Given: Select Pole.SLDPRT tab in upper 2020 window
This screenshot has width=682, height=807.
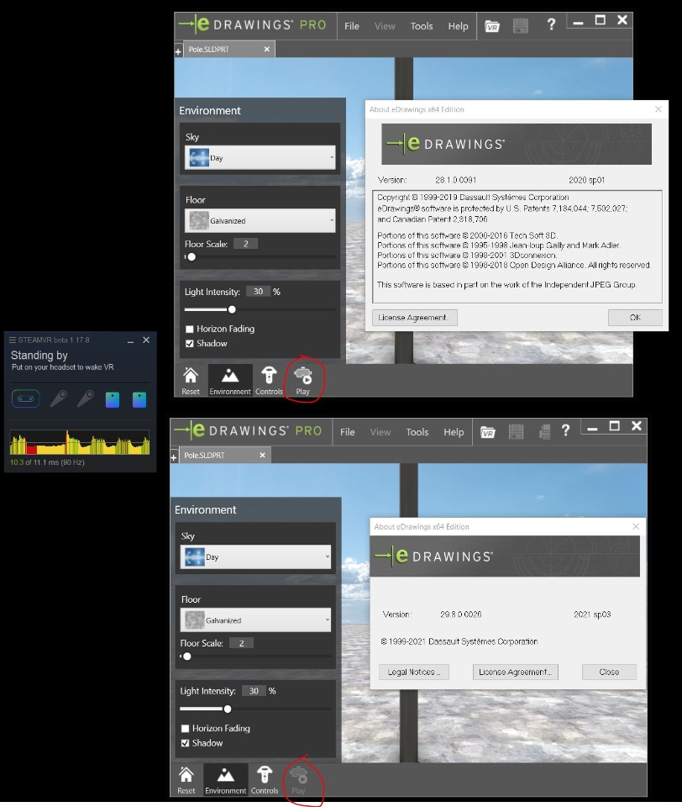Looking at the screenshot, I should click(x=229, y=50).
